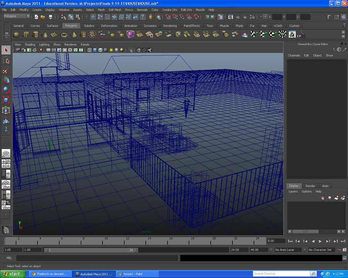Click the MEL command input field

click(97, 258)
